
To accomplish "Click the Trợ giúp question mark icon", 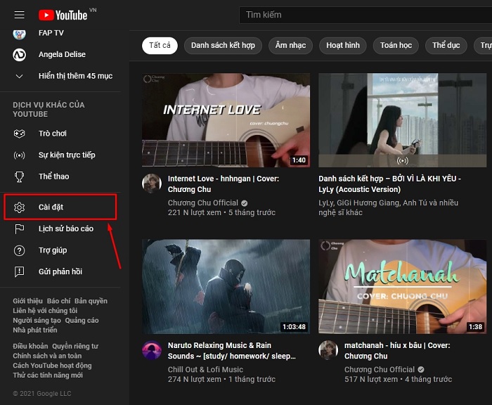I will tap(20, 250).
